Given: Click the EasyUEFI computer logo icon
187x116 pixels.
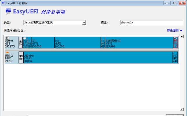Looking at the screenshot, I should 8,11.
